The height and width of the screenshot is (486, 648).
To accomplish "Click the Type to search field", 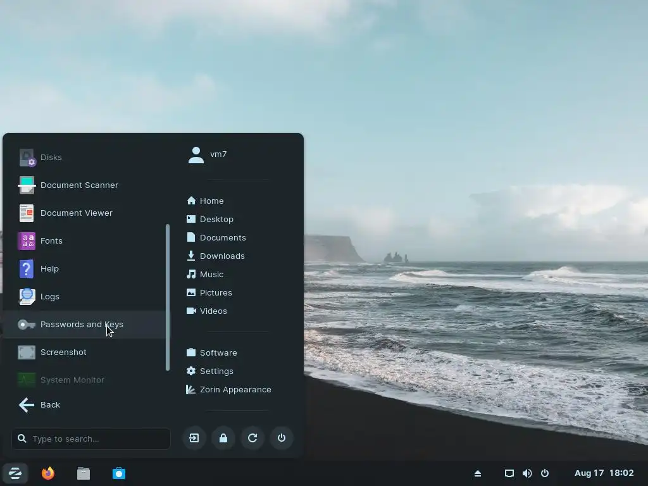I will [91, 439].
